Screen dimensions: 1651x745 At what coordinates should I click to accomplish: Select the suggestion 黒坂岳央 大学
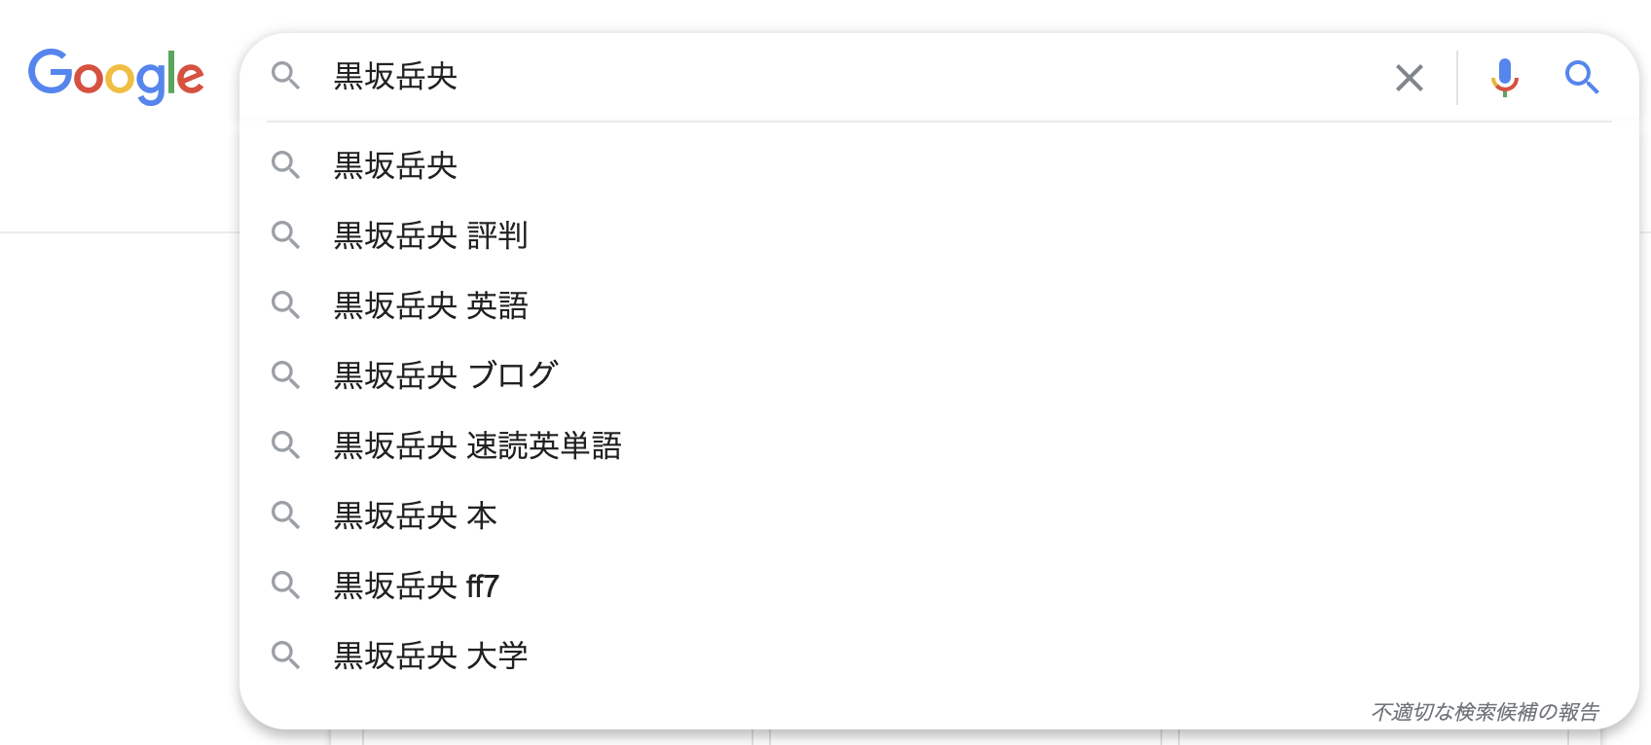click(939, 656)
